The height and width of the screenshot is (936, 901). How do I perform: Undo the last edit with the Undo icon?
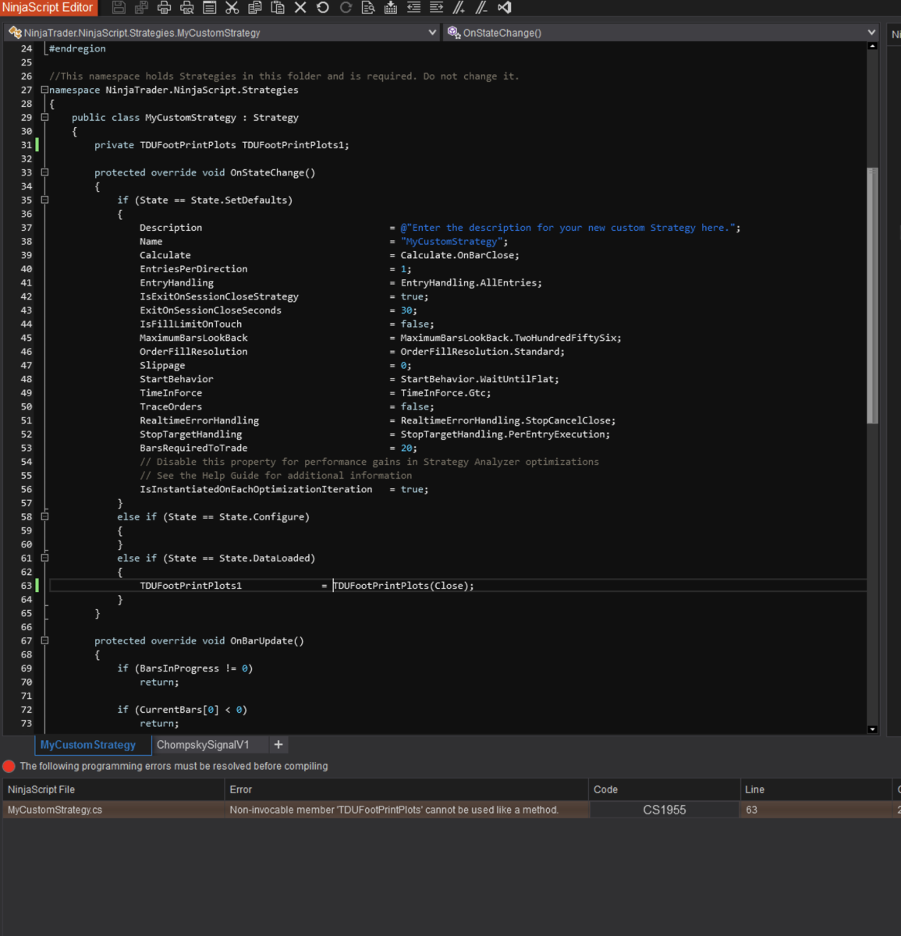[323, 8]
